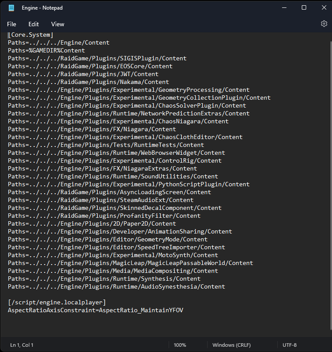Click the UTF-8 encoding indicator
The height and width of the screenshot is (352, 332).
point(290,345)
